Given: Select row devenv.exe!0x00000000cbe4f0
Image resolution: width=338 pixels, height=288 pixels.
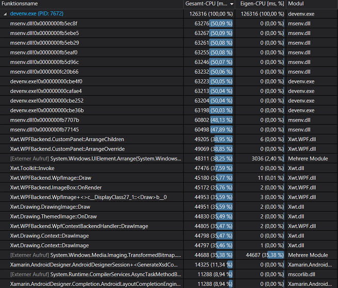Looking at the screenshot, I should [169, 81].
